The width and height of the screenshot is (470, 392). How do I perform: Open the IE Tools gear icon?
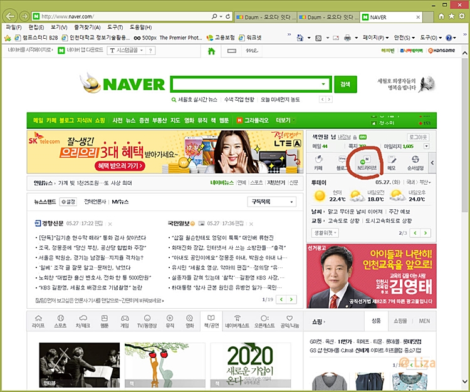(462, 16)
